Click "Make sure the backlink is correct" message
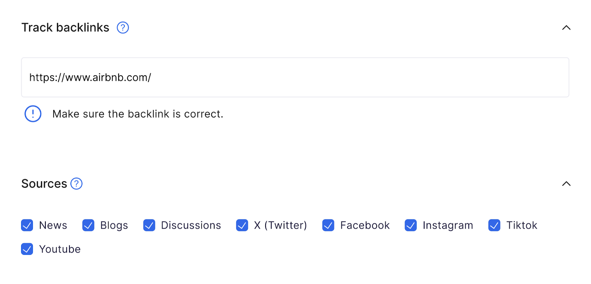This screenshot has width=591, height=284. (138, 114)
